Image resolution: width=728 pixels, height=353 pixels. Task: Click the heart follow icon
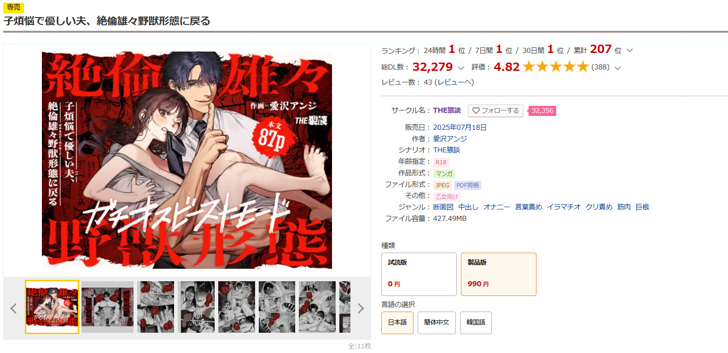tap(476, 110)
